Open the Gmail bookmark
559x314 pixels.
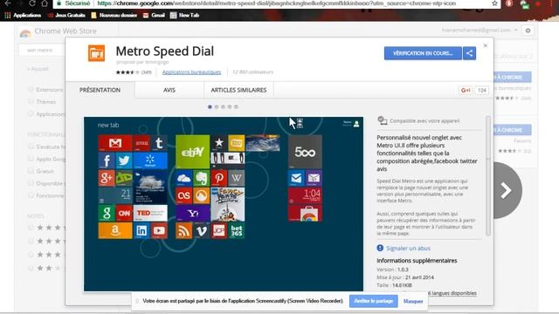(x=154, y=16)
